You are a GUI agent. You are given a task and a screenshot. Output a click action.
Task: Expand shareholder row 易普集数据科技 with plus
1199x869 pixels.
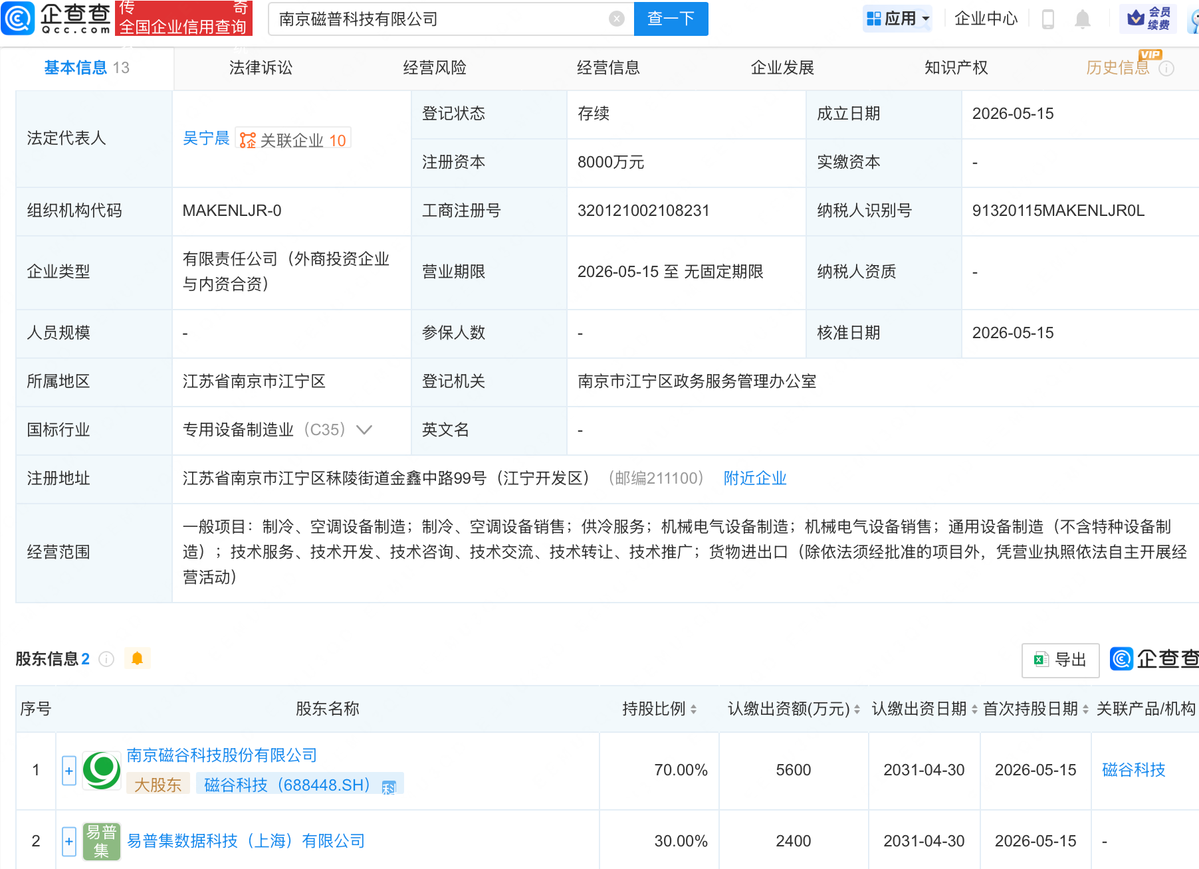69,841
